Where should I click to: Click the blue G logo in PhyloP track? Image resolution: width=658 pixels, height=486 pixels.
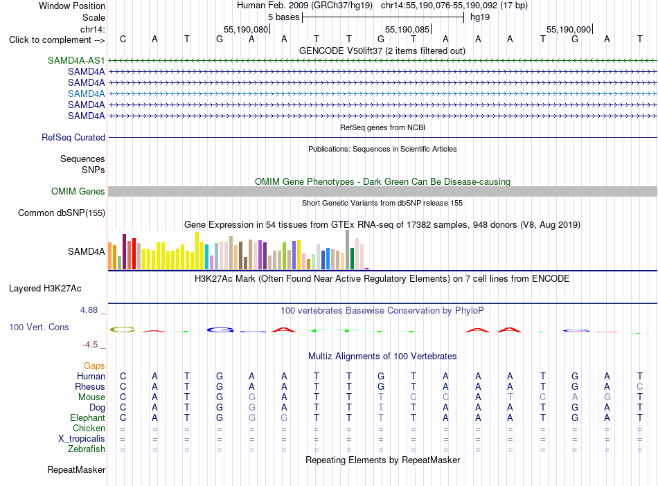[x=220, y=330]
